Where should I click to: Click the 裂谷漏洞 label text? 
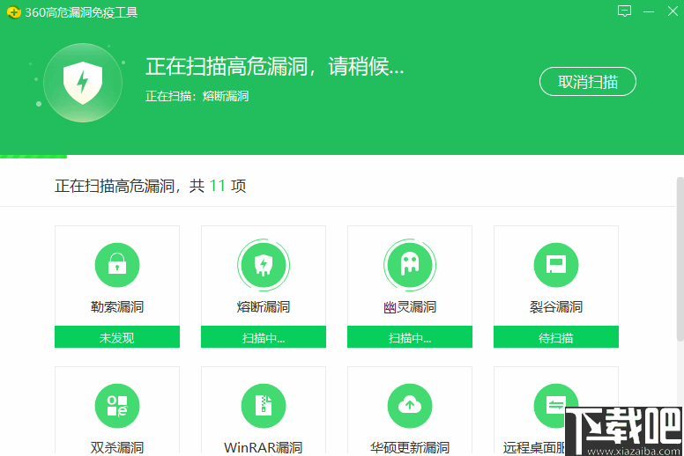[x=555, y=307]
